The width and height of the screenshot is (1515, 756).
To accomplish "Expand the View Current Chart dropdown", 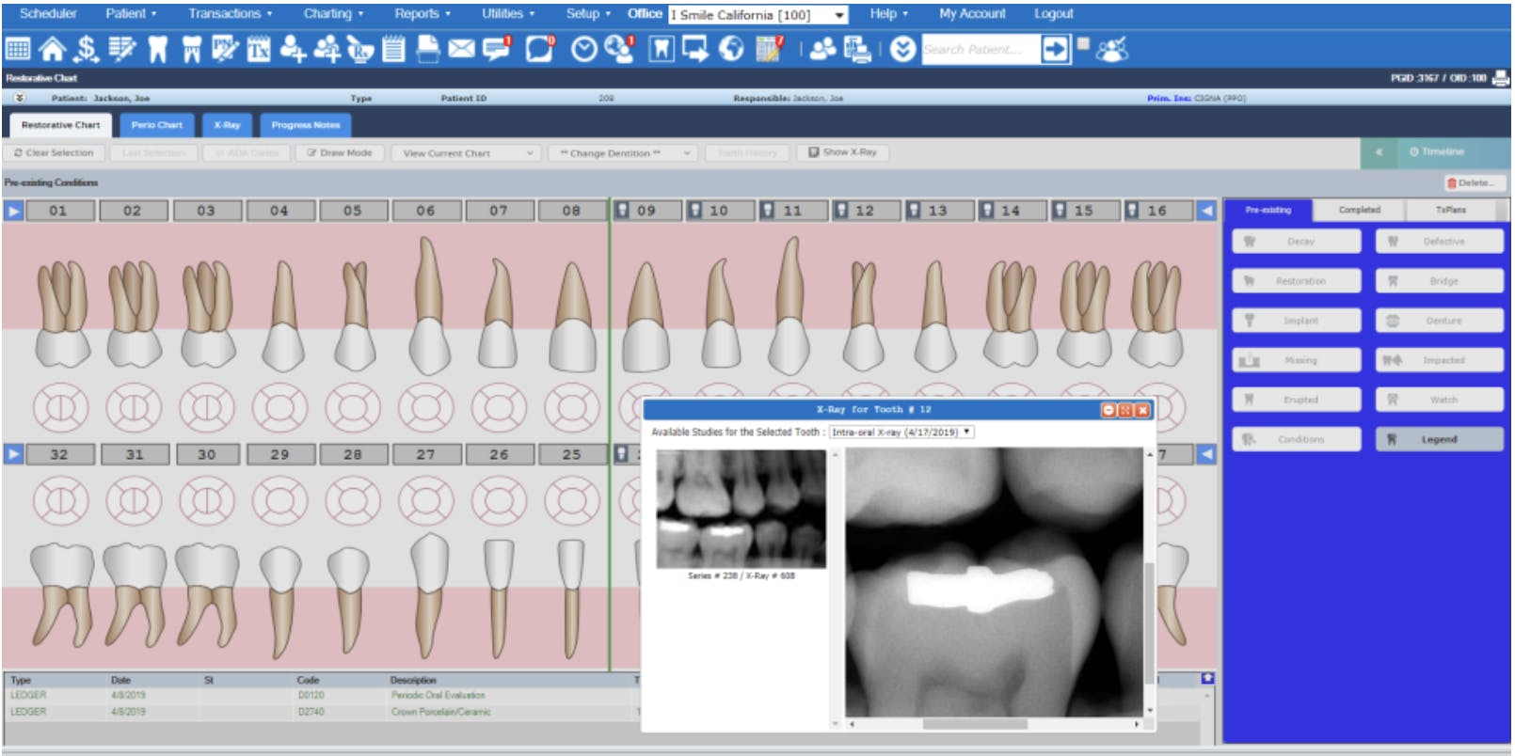I will [x=468, y=152].
